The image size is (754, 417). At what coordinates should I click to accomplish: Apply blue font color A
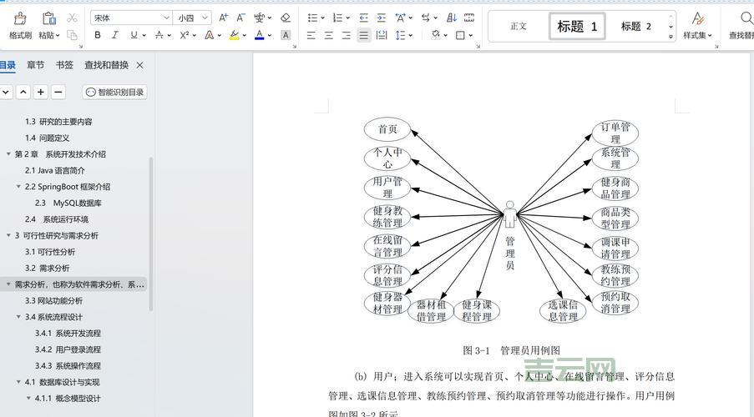coord(260,35)
